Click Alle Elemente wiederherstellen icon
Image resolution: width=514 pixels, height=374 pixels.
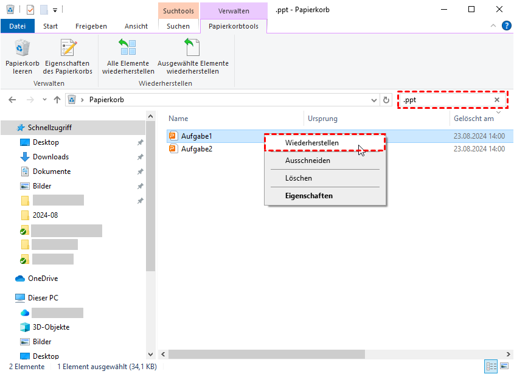point(128,49)
